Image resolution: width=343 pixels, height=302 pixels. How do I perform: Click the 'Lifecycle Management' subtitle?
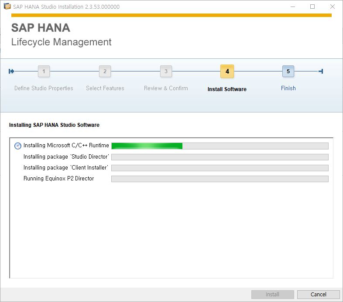point(61,42)
